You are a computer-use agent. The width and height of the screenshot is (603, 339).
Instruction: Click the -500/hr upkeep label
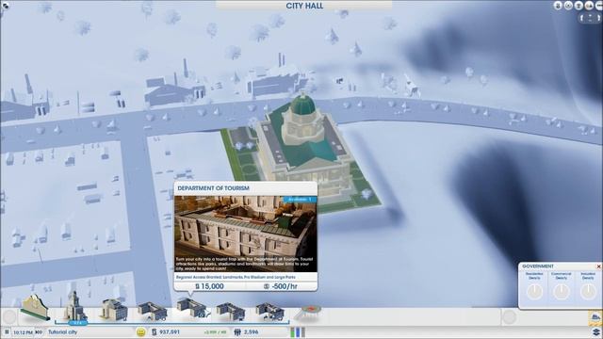(281, 286)
